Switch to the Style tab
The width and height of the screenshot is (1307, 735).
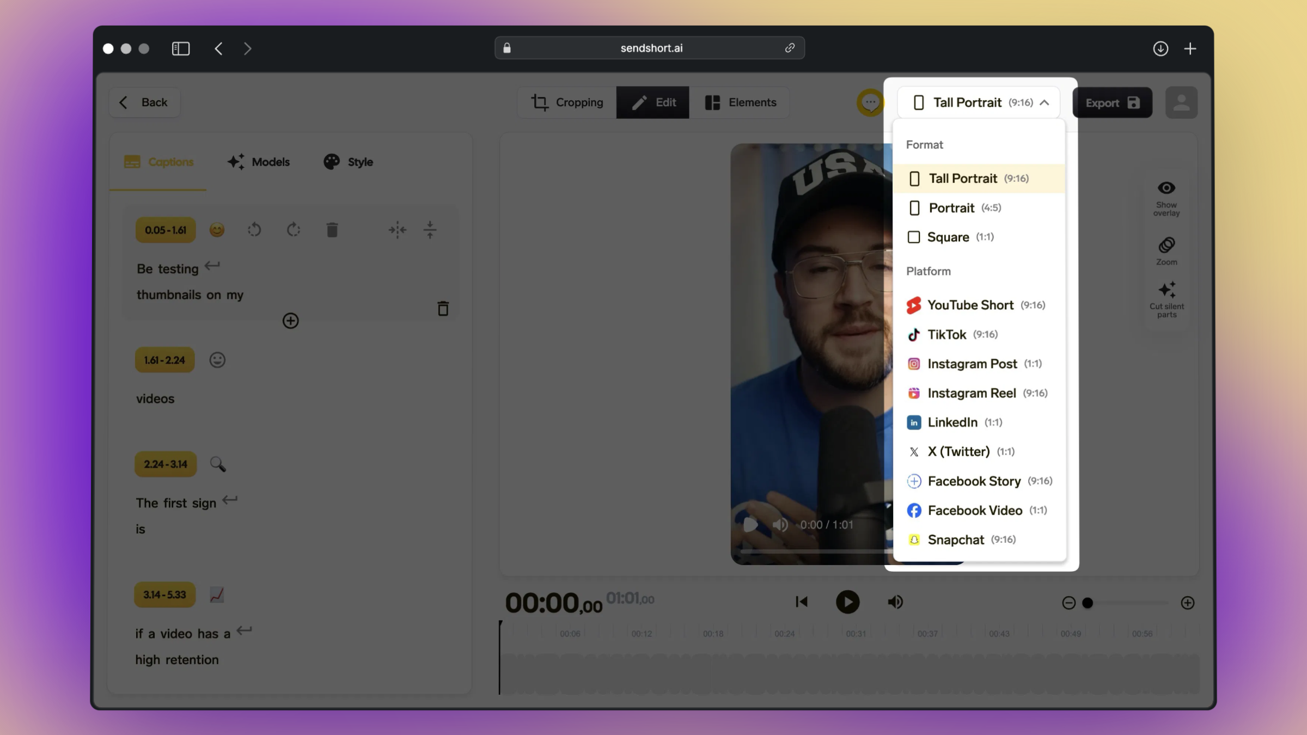349,162
